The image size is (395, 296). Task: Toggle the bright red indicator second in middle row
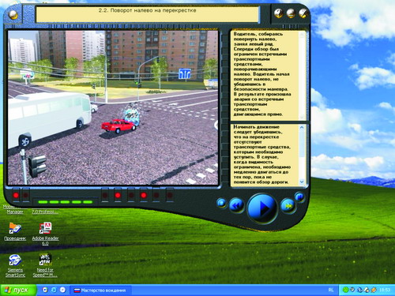[118, 196]
